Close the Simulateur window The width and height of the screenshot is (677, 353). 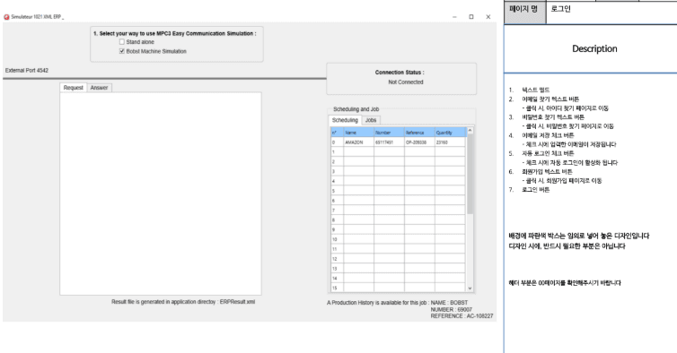(488, 17)
